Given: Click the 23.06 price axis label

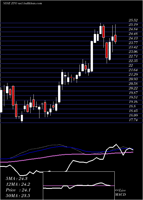Looking at the screenshot, I should pyautogui.click(x=133, y=52).
